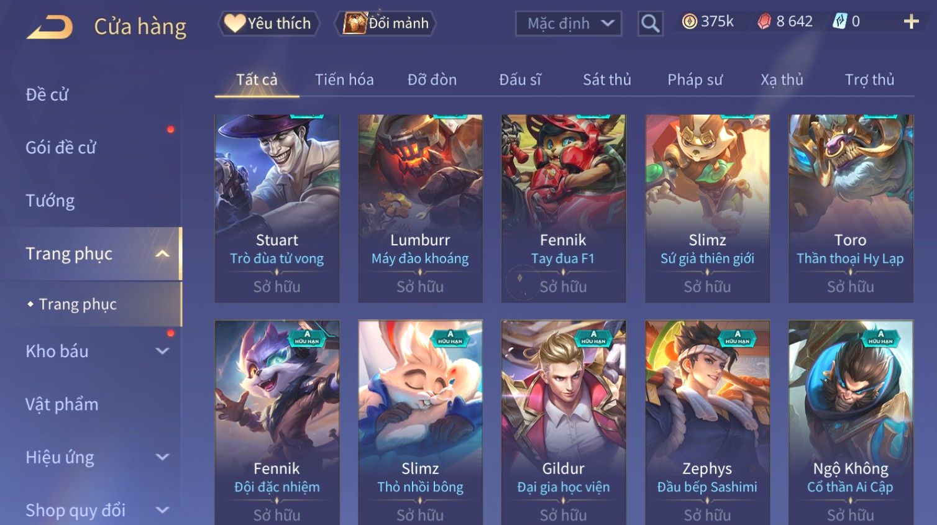Select Stuart Trò đùa tử vong skin
Viewport: 937px width, 525px height.
click(x=277, y=208)
